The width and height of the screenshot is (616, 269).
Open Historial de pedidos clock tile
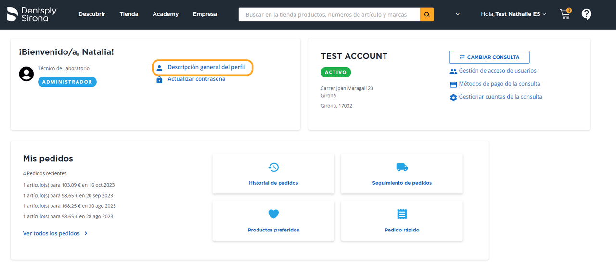click(x=273, y=174)
